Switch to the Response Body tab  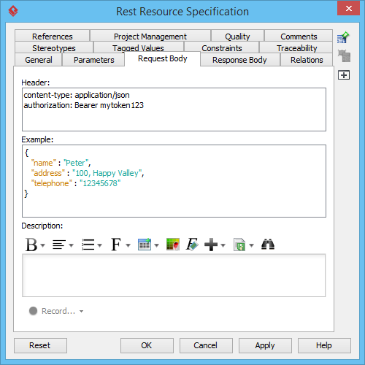coord(239,60)
